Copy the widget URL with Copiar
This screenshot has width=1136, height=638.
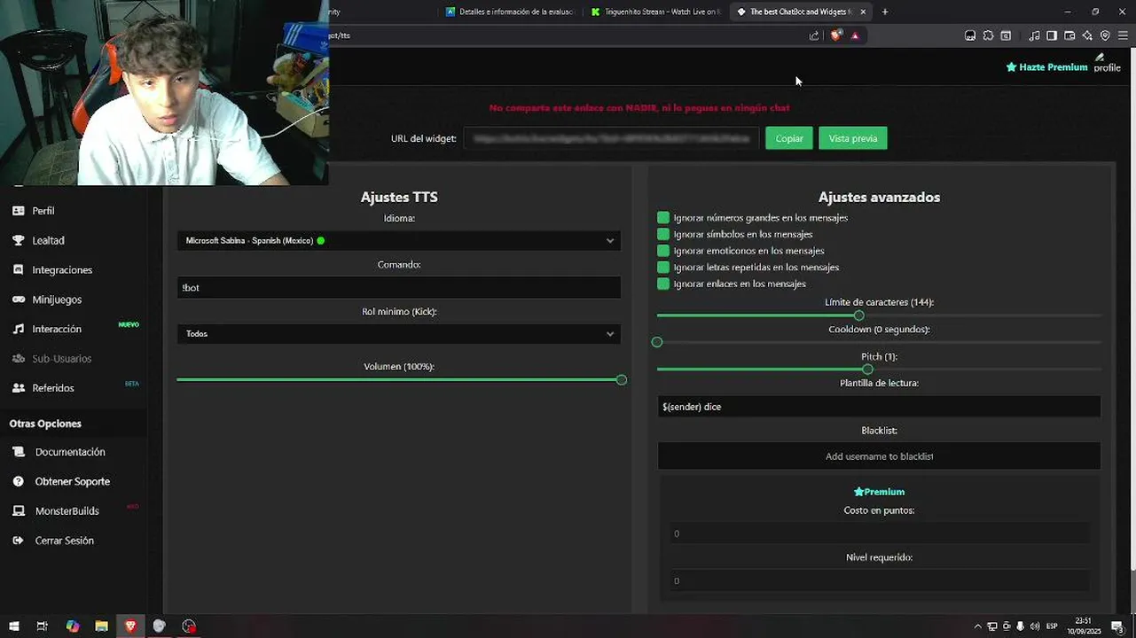pos(789,138)
